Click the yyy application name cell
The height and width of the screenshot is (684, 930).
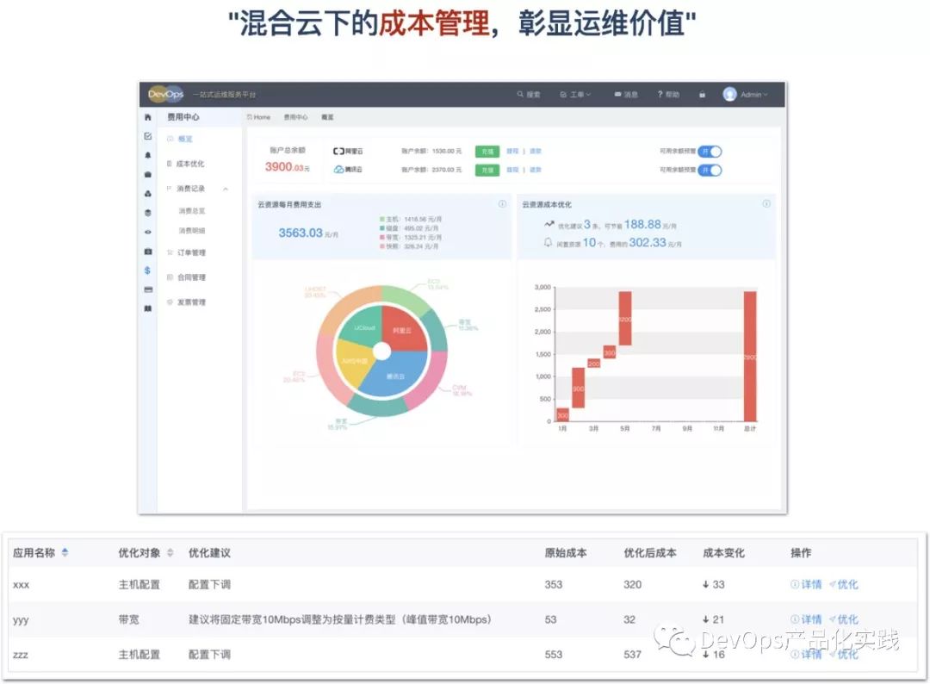(x=21, y=620)
